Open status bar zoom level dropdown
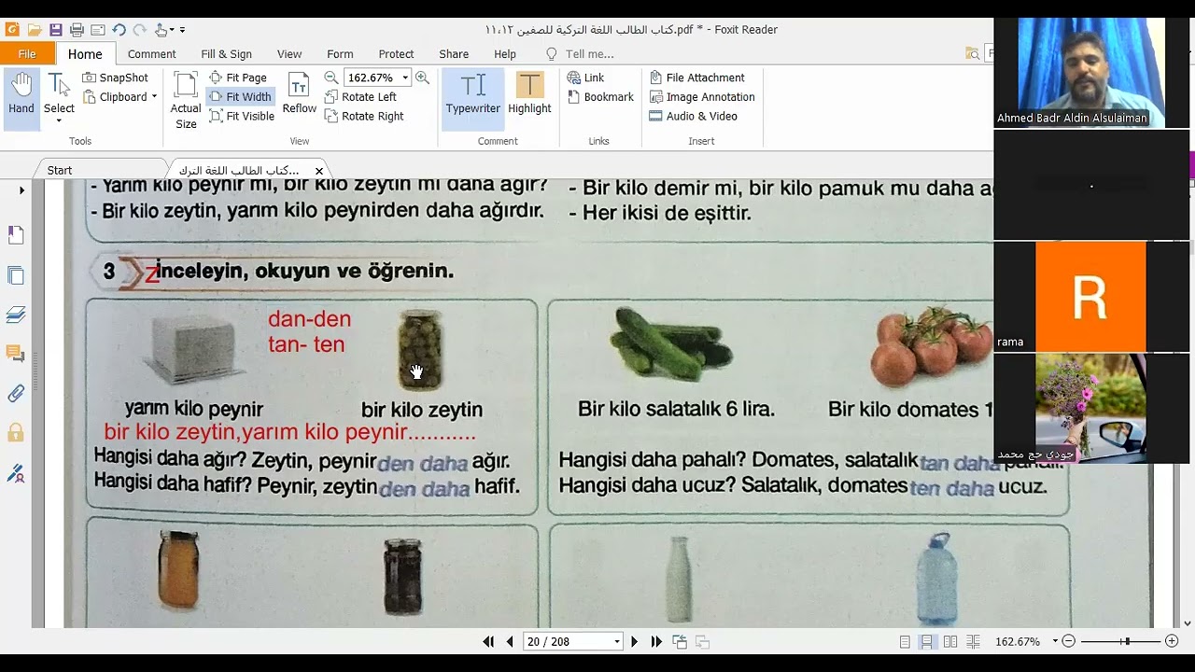 (1055, 642)
